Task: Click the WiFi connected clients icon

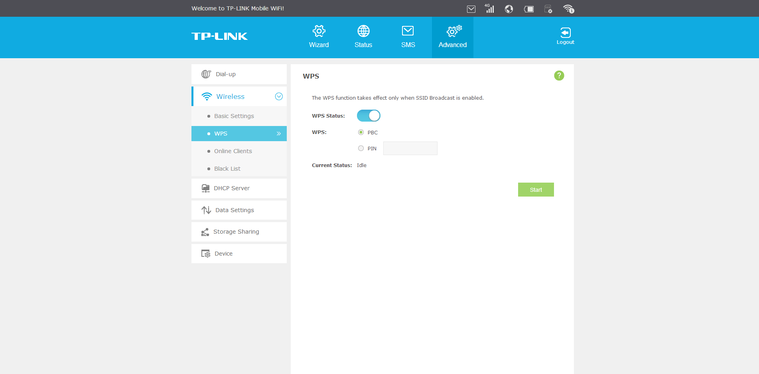Action: tap(568, 9)
